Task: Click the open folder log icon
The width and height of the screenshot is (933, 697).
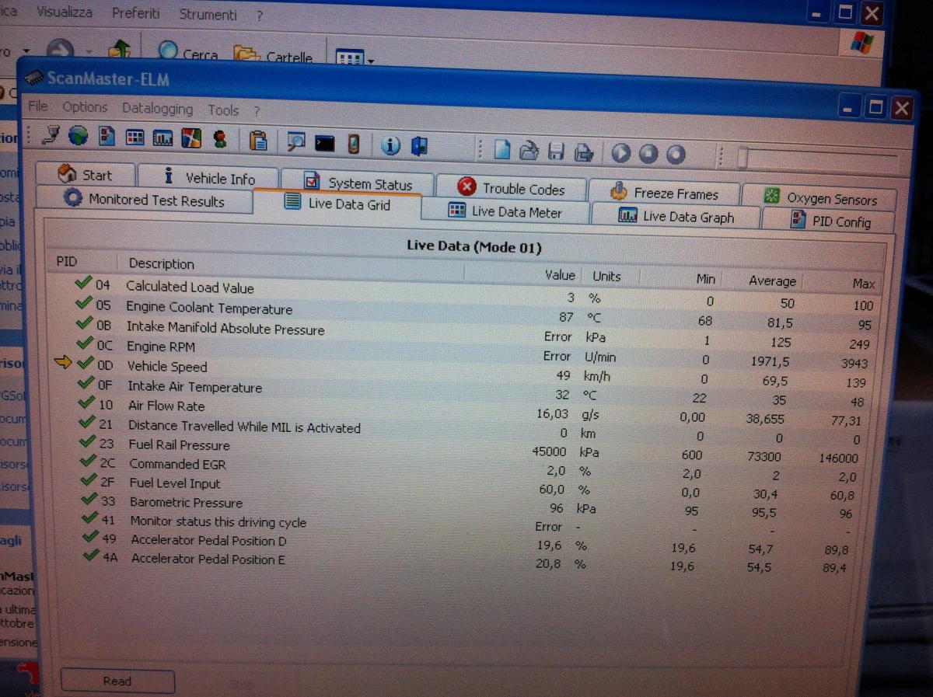Action: point(529,151)
